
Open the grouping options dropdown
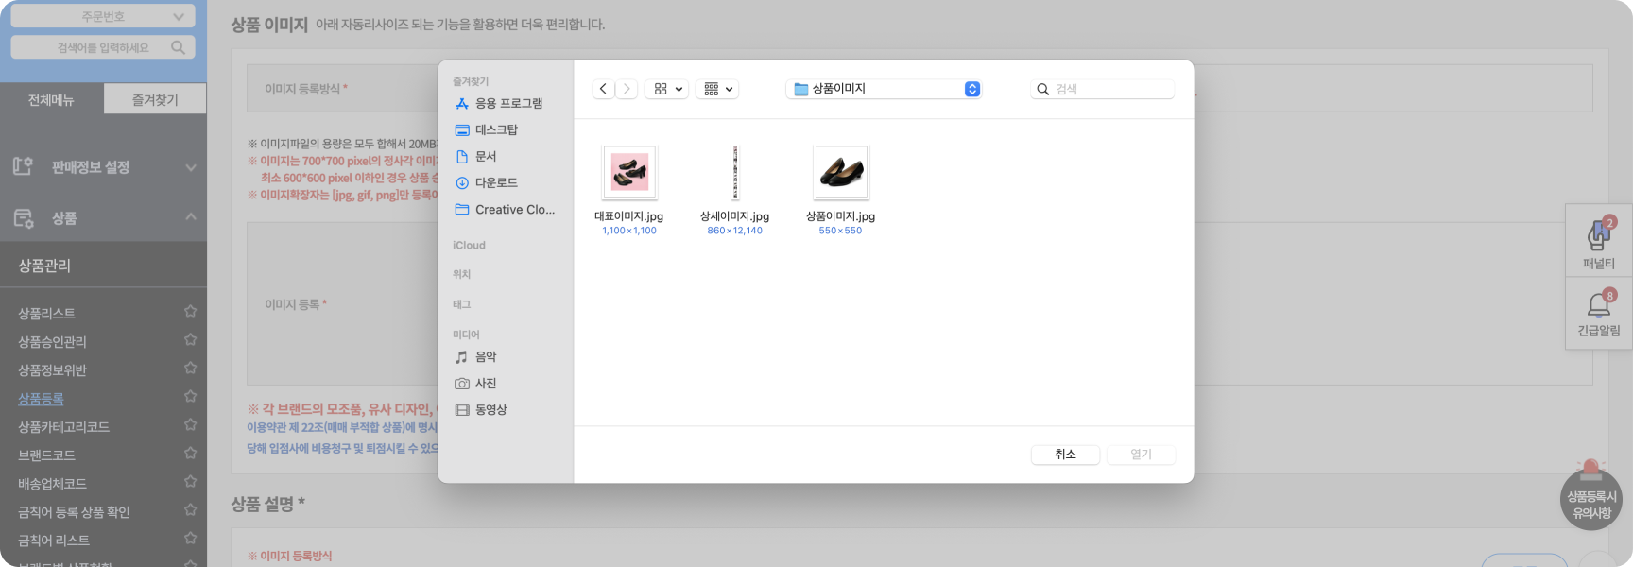point(717,89)
